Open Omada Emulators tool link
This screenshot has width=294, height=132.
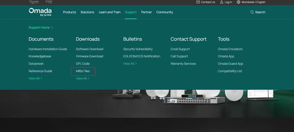point(230,49)
